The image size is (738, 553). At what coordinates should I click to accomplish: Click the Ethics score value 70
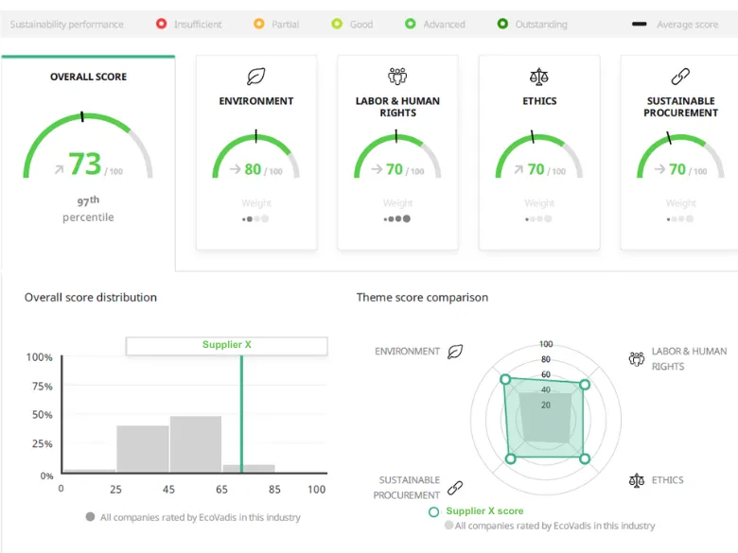536,169
